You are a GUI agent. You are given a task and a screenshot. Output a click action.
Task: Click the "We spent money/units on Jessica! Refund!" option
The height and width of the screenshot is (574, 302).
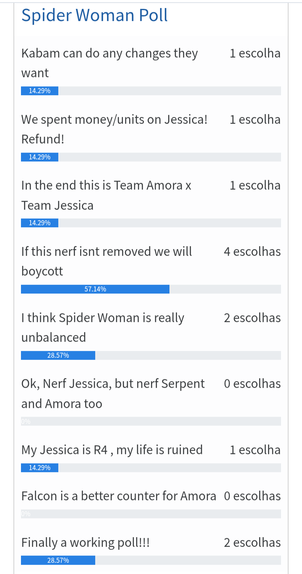[x=114, y=129]
